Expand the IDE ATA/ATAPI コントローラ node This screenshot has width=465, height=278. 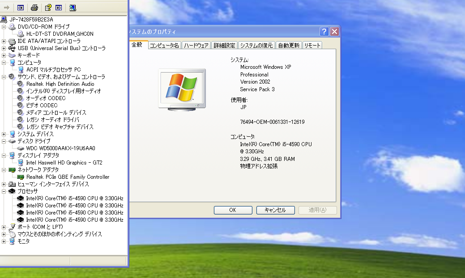(x=4, y=41)
